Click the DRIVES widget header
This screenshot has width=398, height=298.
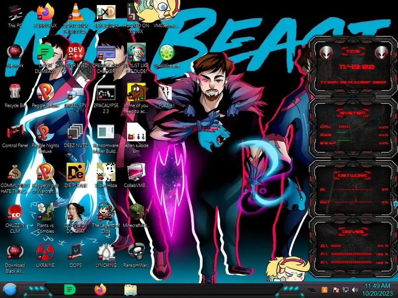tap(353, 232)
